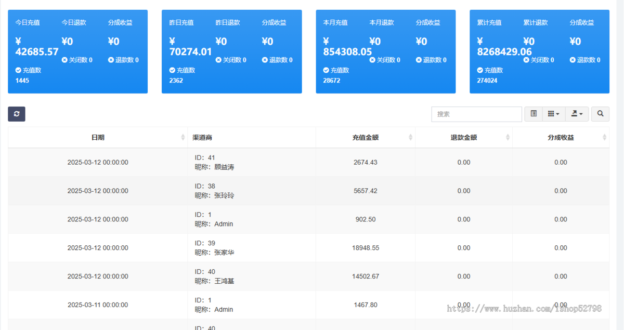Sort by the 分成收益 column arrows
624x330 pixels.
coord(604,137)
